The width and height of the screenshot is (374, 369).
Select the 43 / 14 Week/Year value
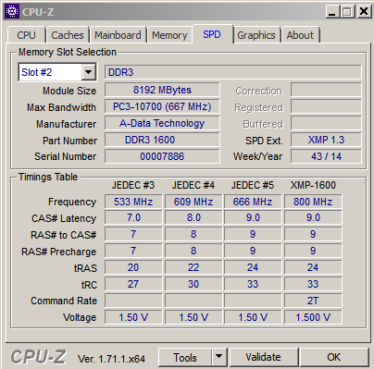(x=326, y=156)
